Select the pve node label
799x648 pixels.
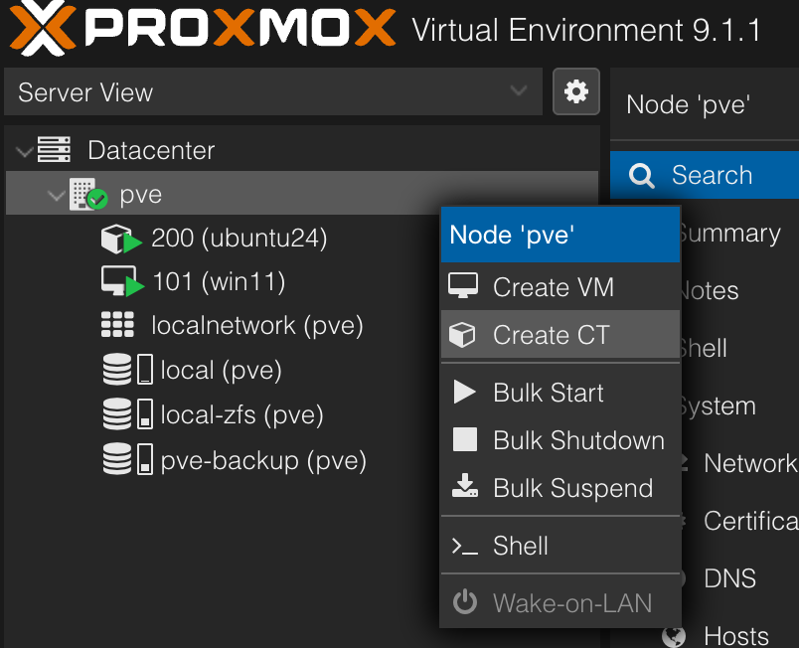pos(141,195)
